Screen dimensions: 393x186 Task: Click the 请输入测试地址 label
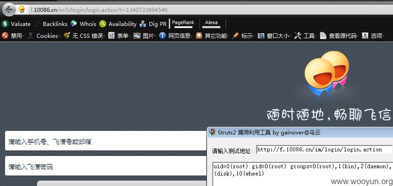pos(232,151)
